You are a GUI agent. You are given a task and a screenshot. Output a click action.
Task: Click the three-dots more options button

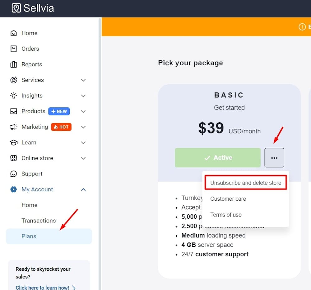tap(274, 158)
